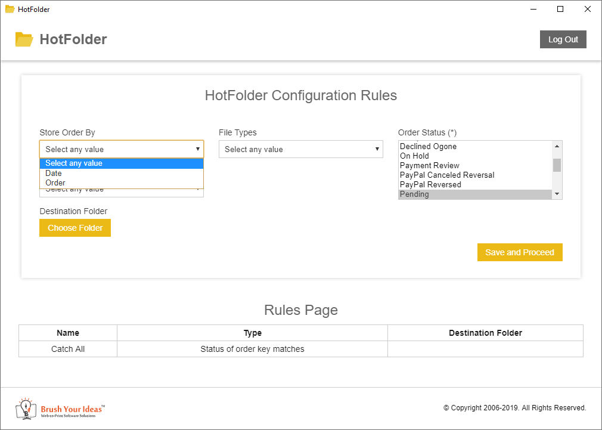Screen dimensions: 602x430
Task: Click the Store Order By dropdown arrow
Action: pos(198,149)
